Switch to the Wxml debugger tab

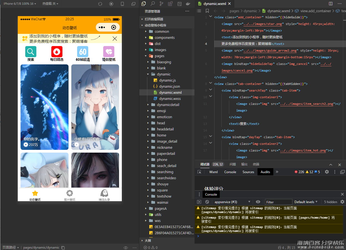point(213,172)
